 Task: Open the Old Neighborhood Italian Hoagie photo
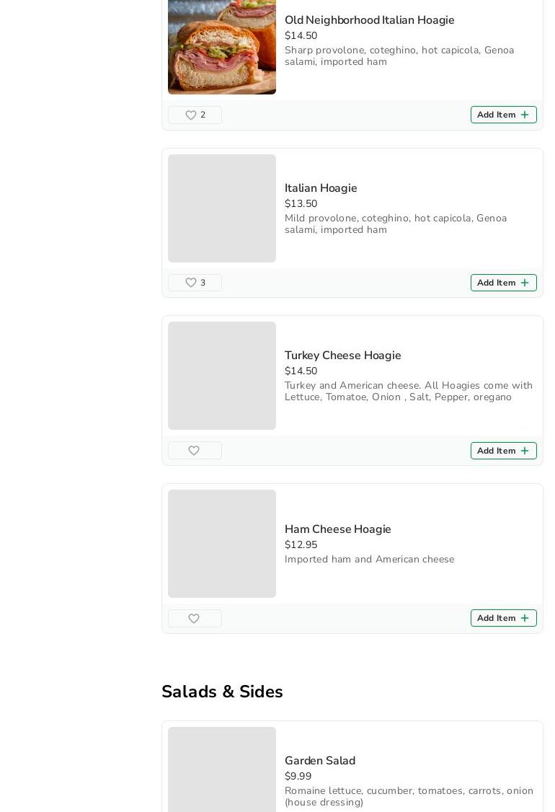[x=221, y=47]
